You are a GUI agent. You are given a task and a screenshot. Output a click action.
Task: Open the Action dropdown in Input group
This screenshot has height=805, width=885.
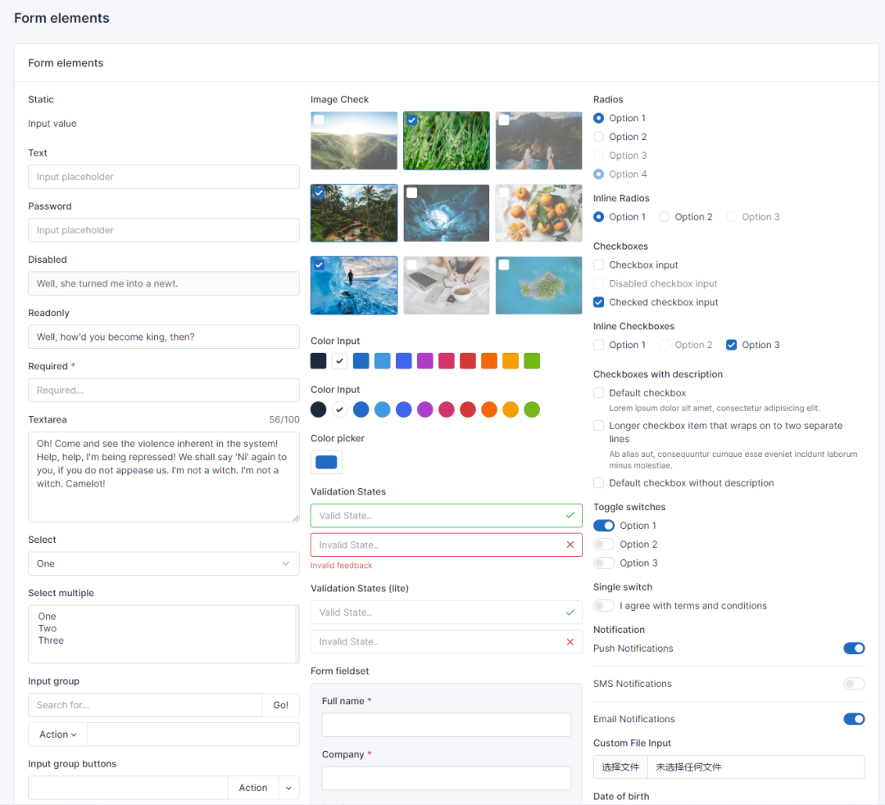point(57,735)
